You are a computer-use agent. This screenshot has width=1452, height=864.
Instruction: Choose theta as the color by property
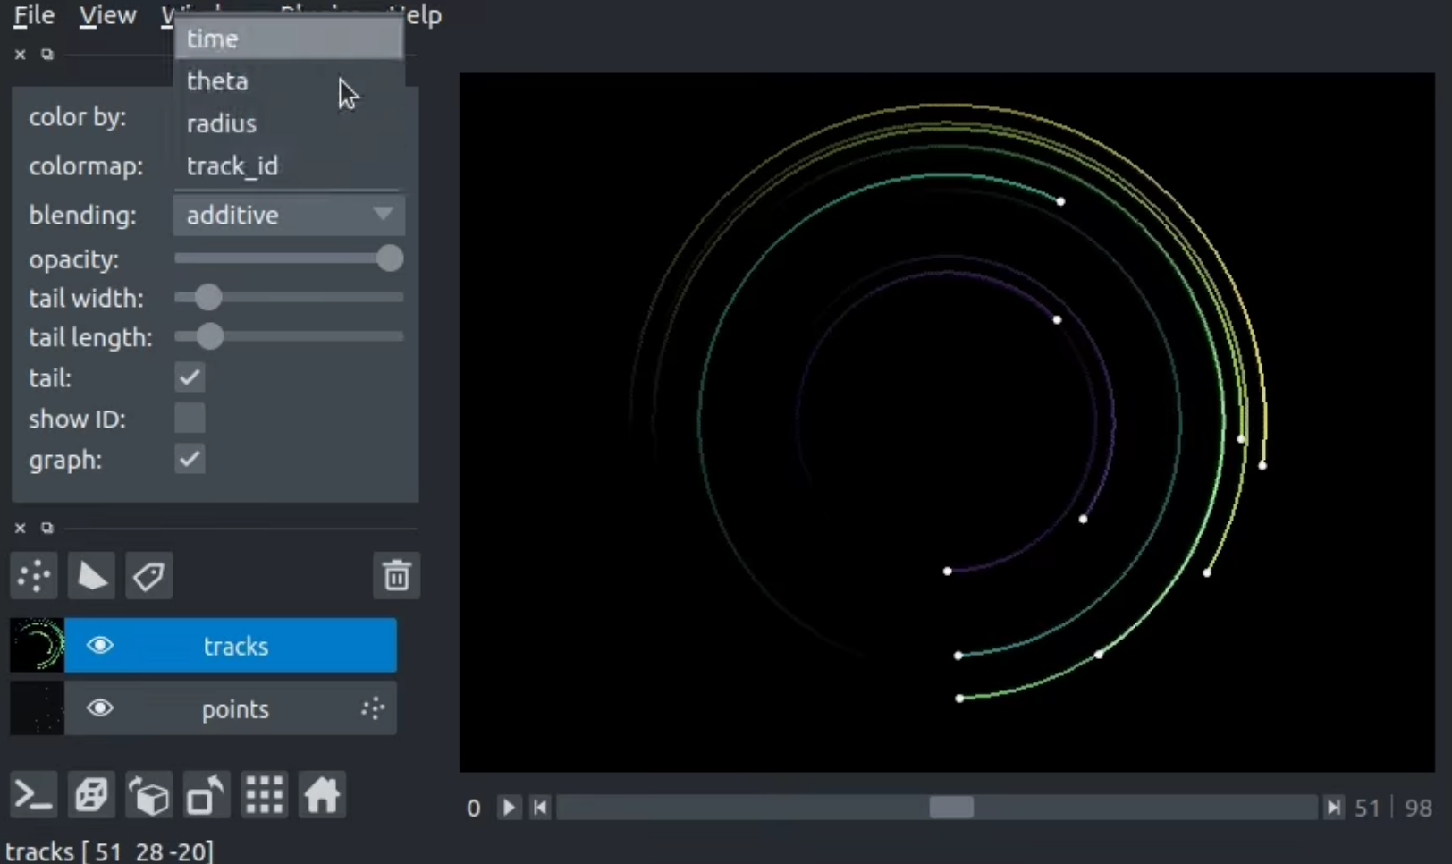click(217, 80)
